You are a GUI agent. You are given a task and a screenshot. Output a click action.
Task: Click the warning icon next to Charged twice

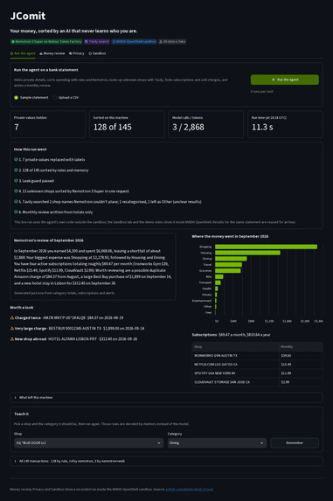pyautogui.click(x=12, y=318)
